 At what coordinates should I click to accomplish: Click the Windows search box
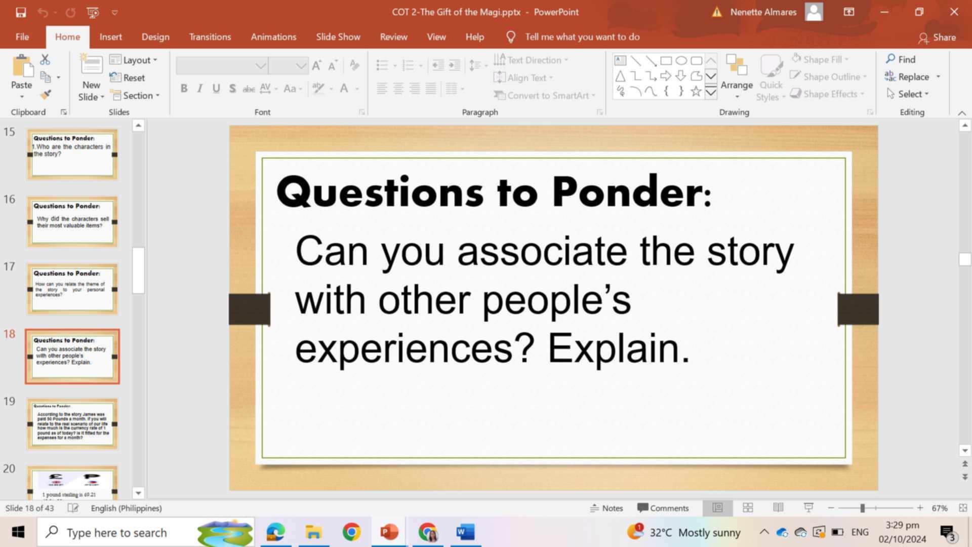pos(146,532)
